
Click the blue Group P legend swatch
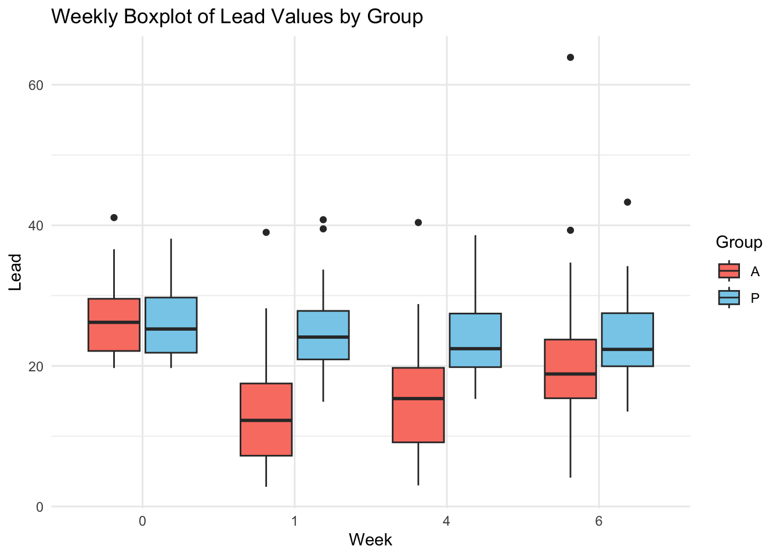click(x=729, y=298)
